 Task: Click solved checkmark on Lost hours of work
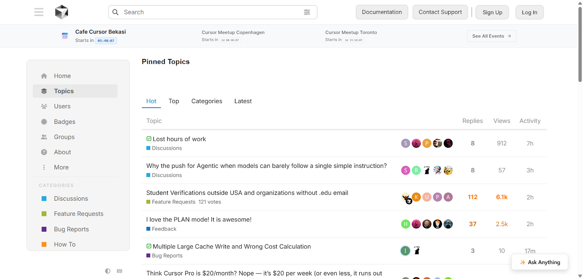tap(149, 139)
